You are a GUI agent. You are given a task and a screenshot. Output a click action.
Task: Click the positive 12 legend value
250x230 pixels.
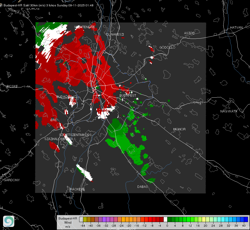[190, 226]
